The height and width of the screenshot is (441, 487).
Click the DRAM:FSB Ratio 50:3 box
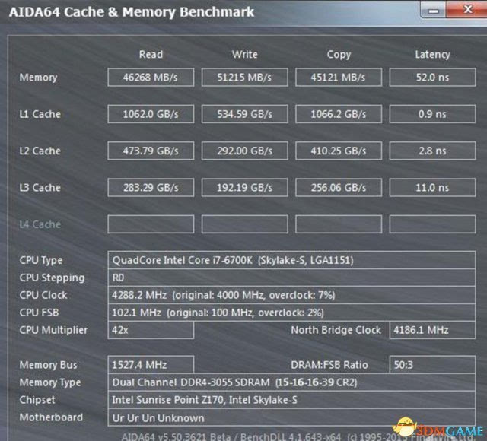[x=431, y=365]
